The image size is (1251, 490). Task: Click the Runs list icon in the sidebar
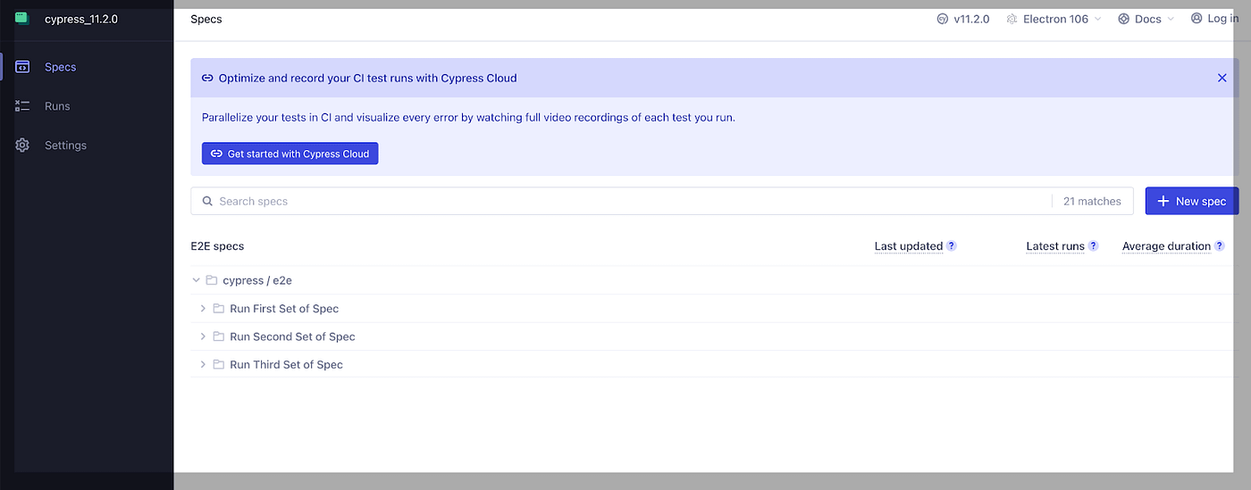coord(23,106)
